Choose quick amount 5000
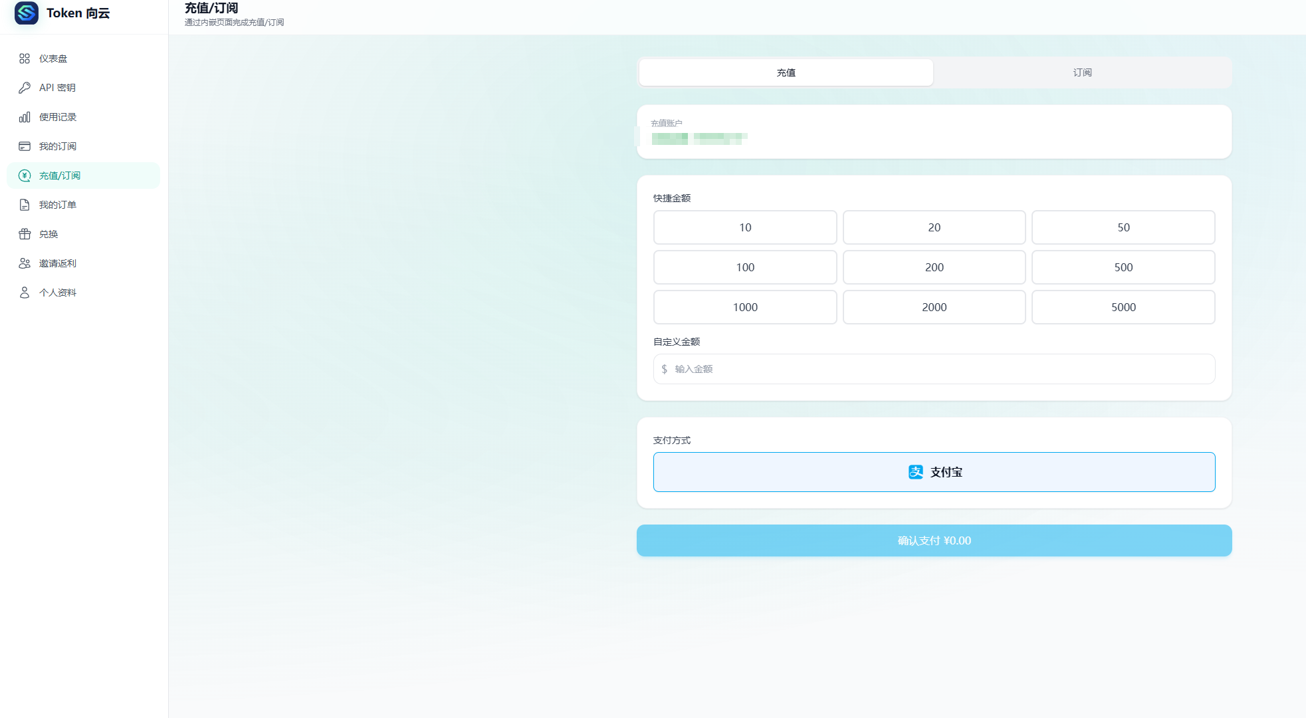The height and width of the screenshot is (718, 1306). coord(1123,307)
